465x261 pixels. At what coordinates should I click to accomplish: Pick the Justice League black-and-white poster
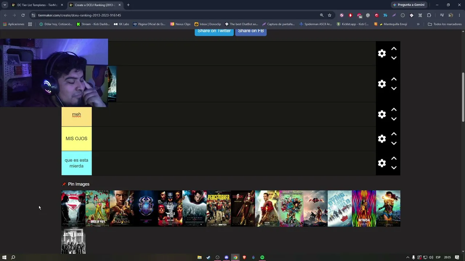(73, 240)
